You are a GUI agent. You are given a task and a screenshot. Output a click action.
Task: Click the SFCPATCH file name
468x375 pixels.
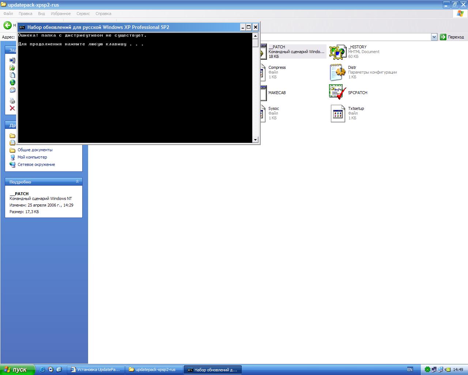click(358, 93)
